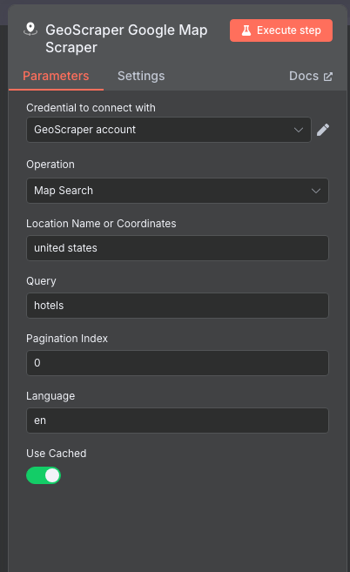This screenshot has width=350, height=572.
Task: Open the Operation dropdown showing Map Search
Action: pos(178,191)
